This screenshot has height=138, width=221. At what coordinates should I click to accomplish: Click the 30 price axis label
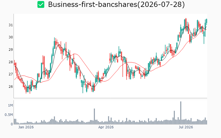point(11,37)
